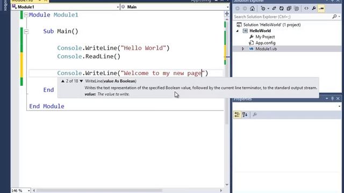Collapse the HelloWorld project tree arrow
344x193 pixels.
(238, 31)
